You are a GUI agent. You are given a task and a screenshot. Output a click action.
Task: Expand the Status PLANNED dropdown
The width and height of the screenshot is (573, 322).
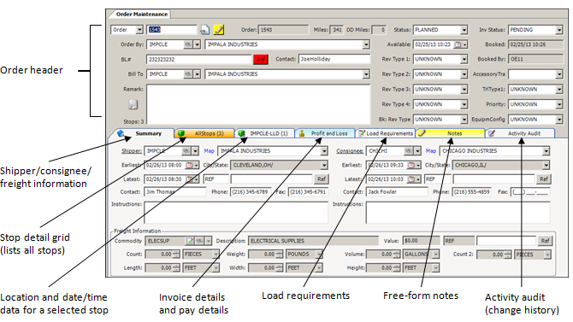(x=464, y=30)
